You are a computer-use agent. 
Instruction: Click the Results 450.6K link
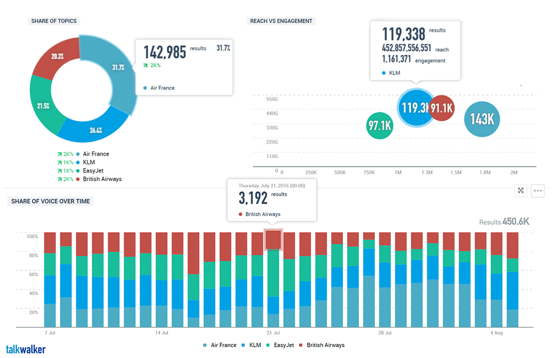504,221
